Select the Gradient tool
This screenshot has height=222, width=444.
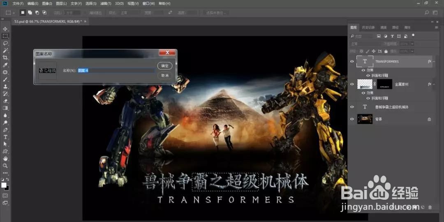(x=5, y=108)
